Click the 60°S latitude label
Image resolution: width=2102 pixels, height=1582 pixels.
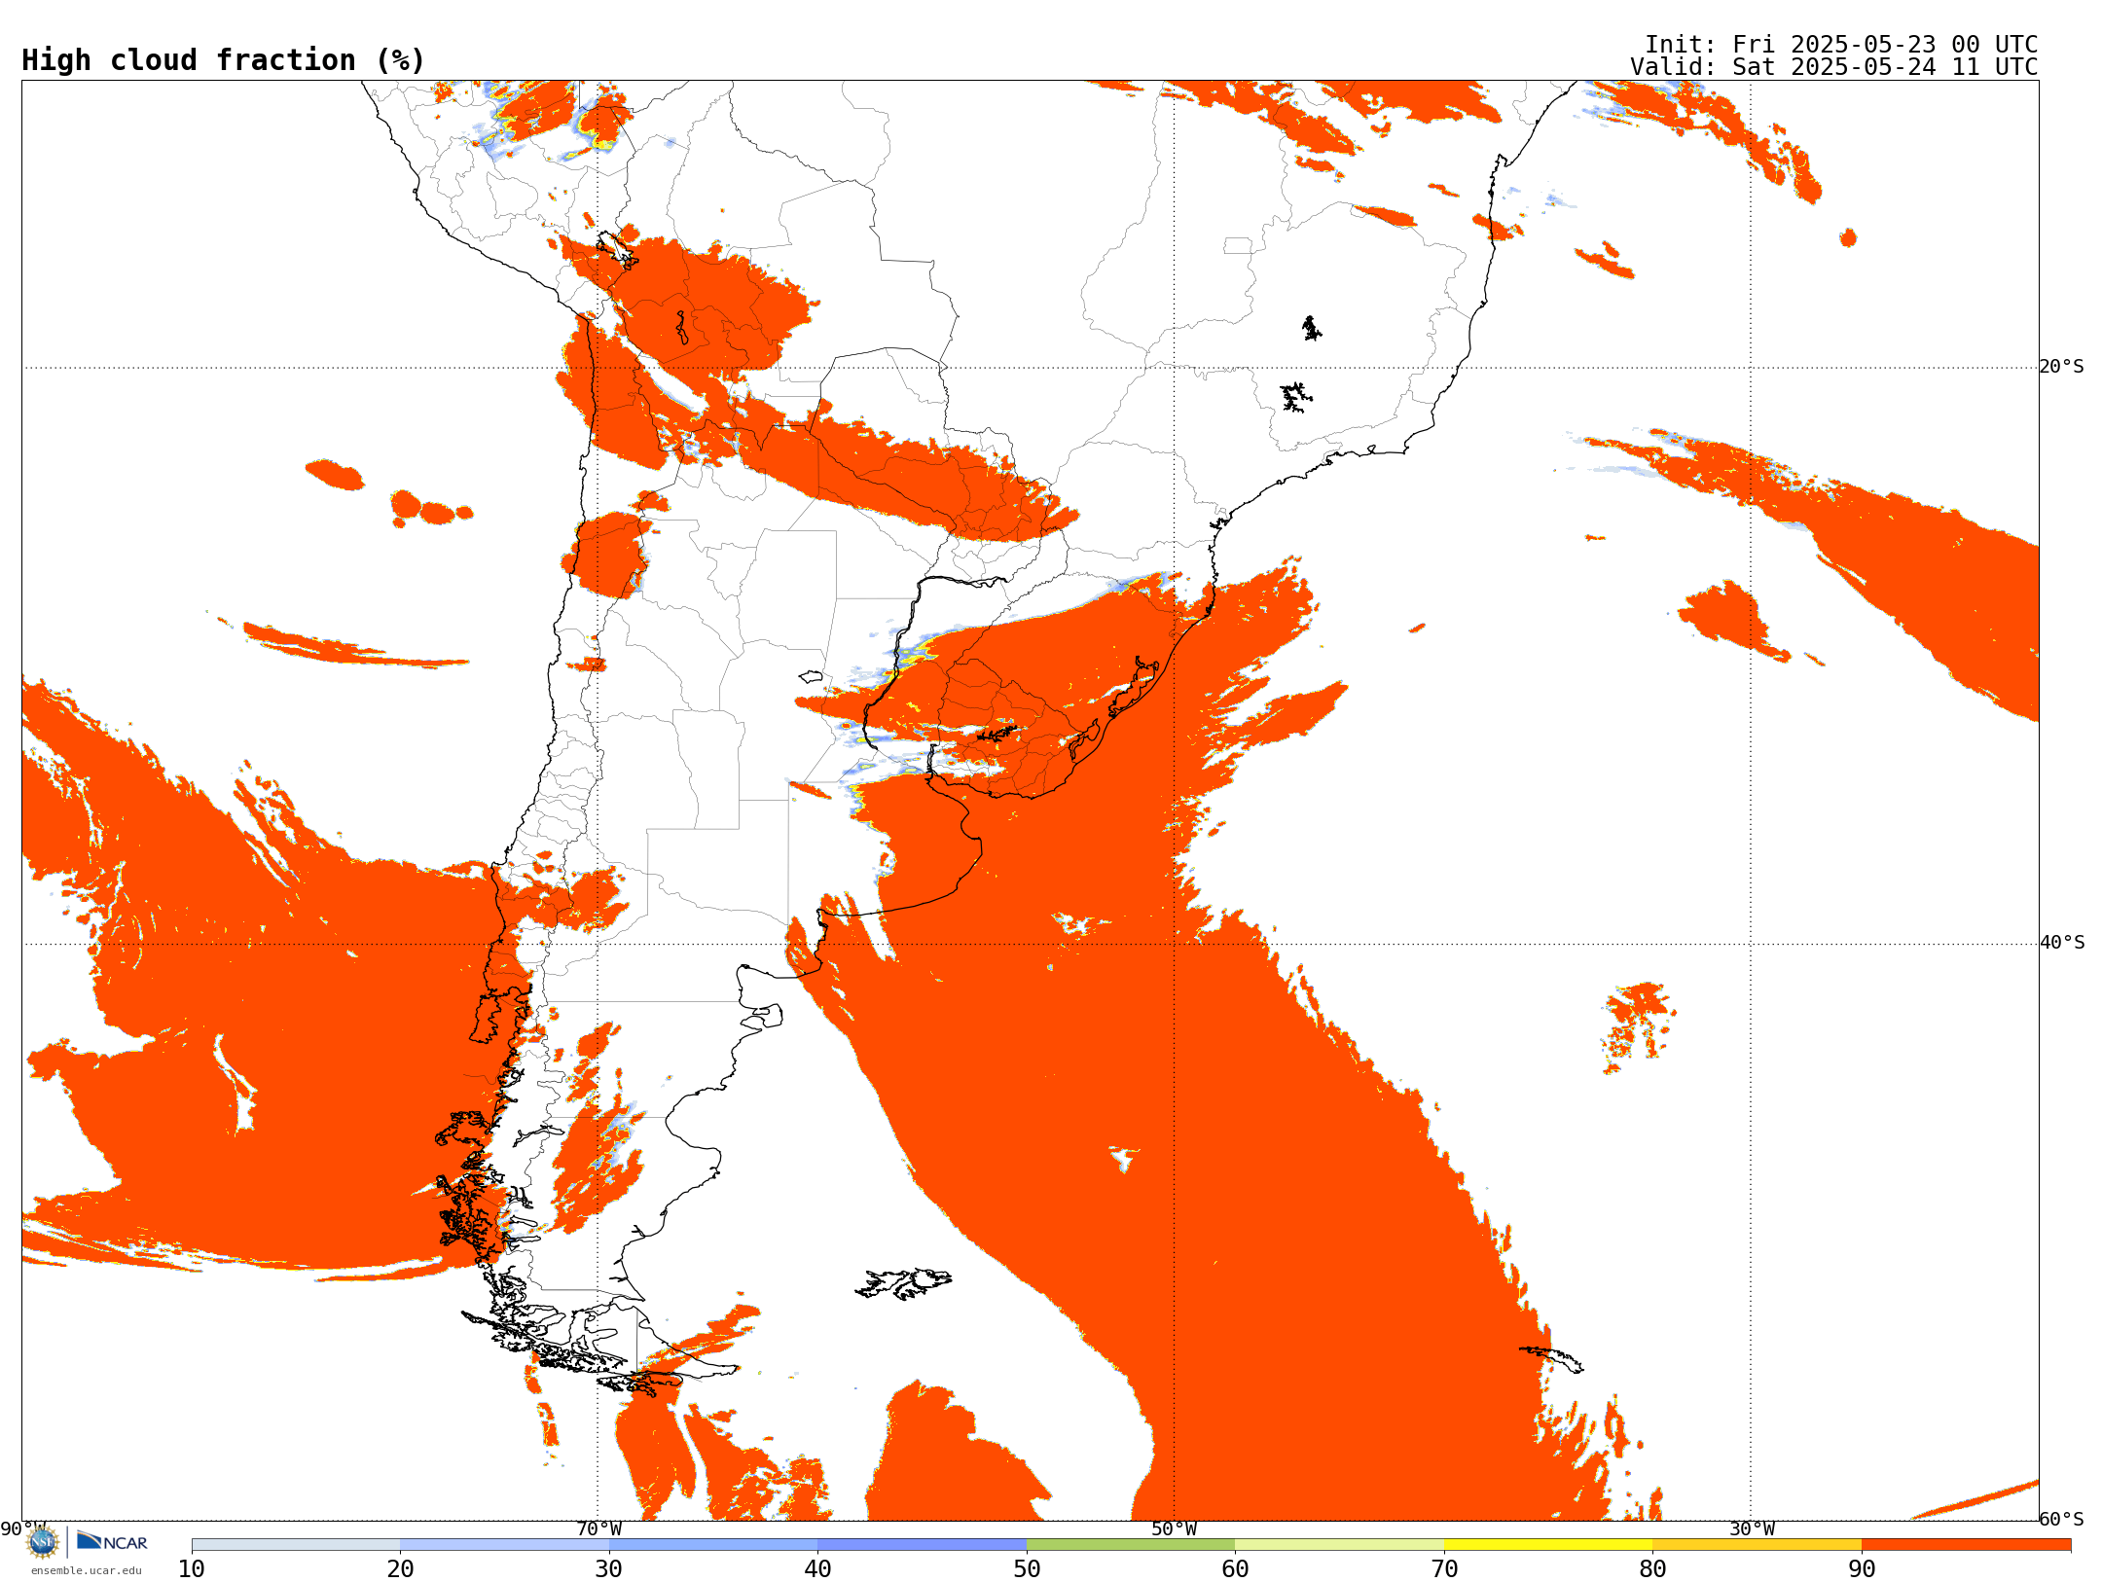coord(2062,1519)
